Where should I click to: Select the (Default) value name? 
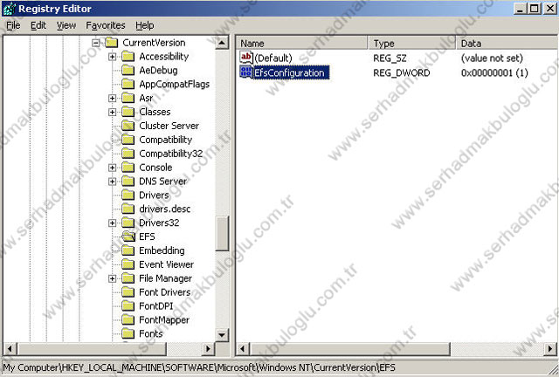point(273,58)
